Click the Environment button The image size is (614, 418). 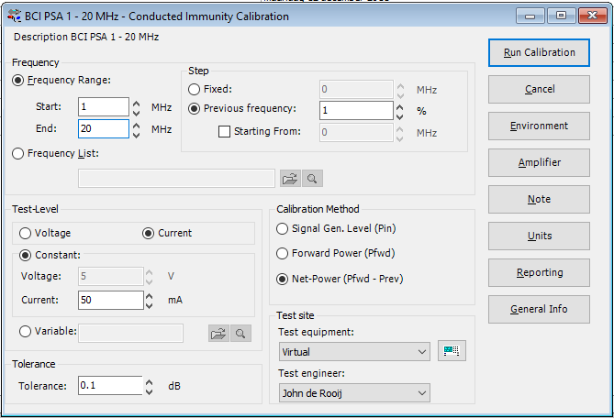click(540, 126)
